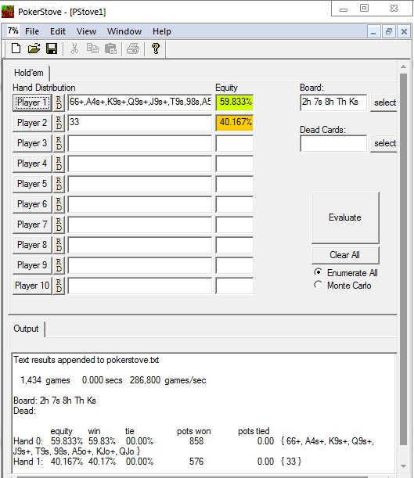Click 'Hand 1:' row in output
This screenshot has width=414, height=478.
[x=157, y=462]
